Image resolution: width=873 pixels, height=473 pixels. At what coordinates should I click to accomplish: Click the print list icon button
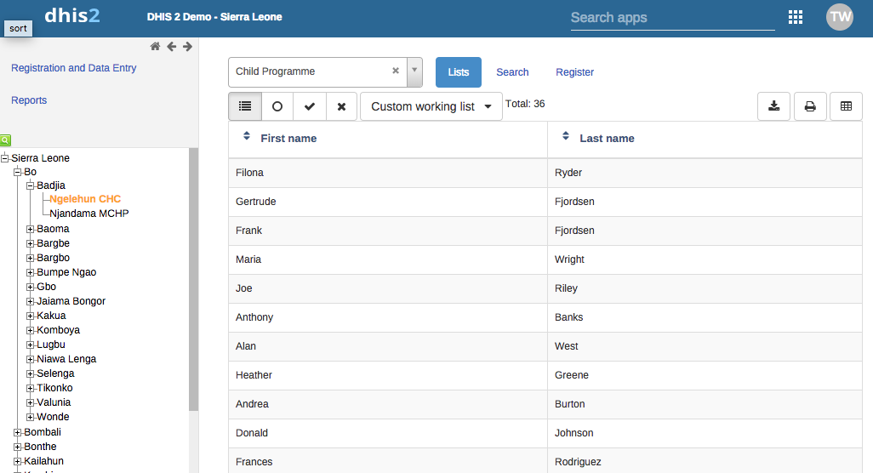pyautogui.click(x=810, y=106)
